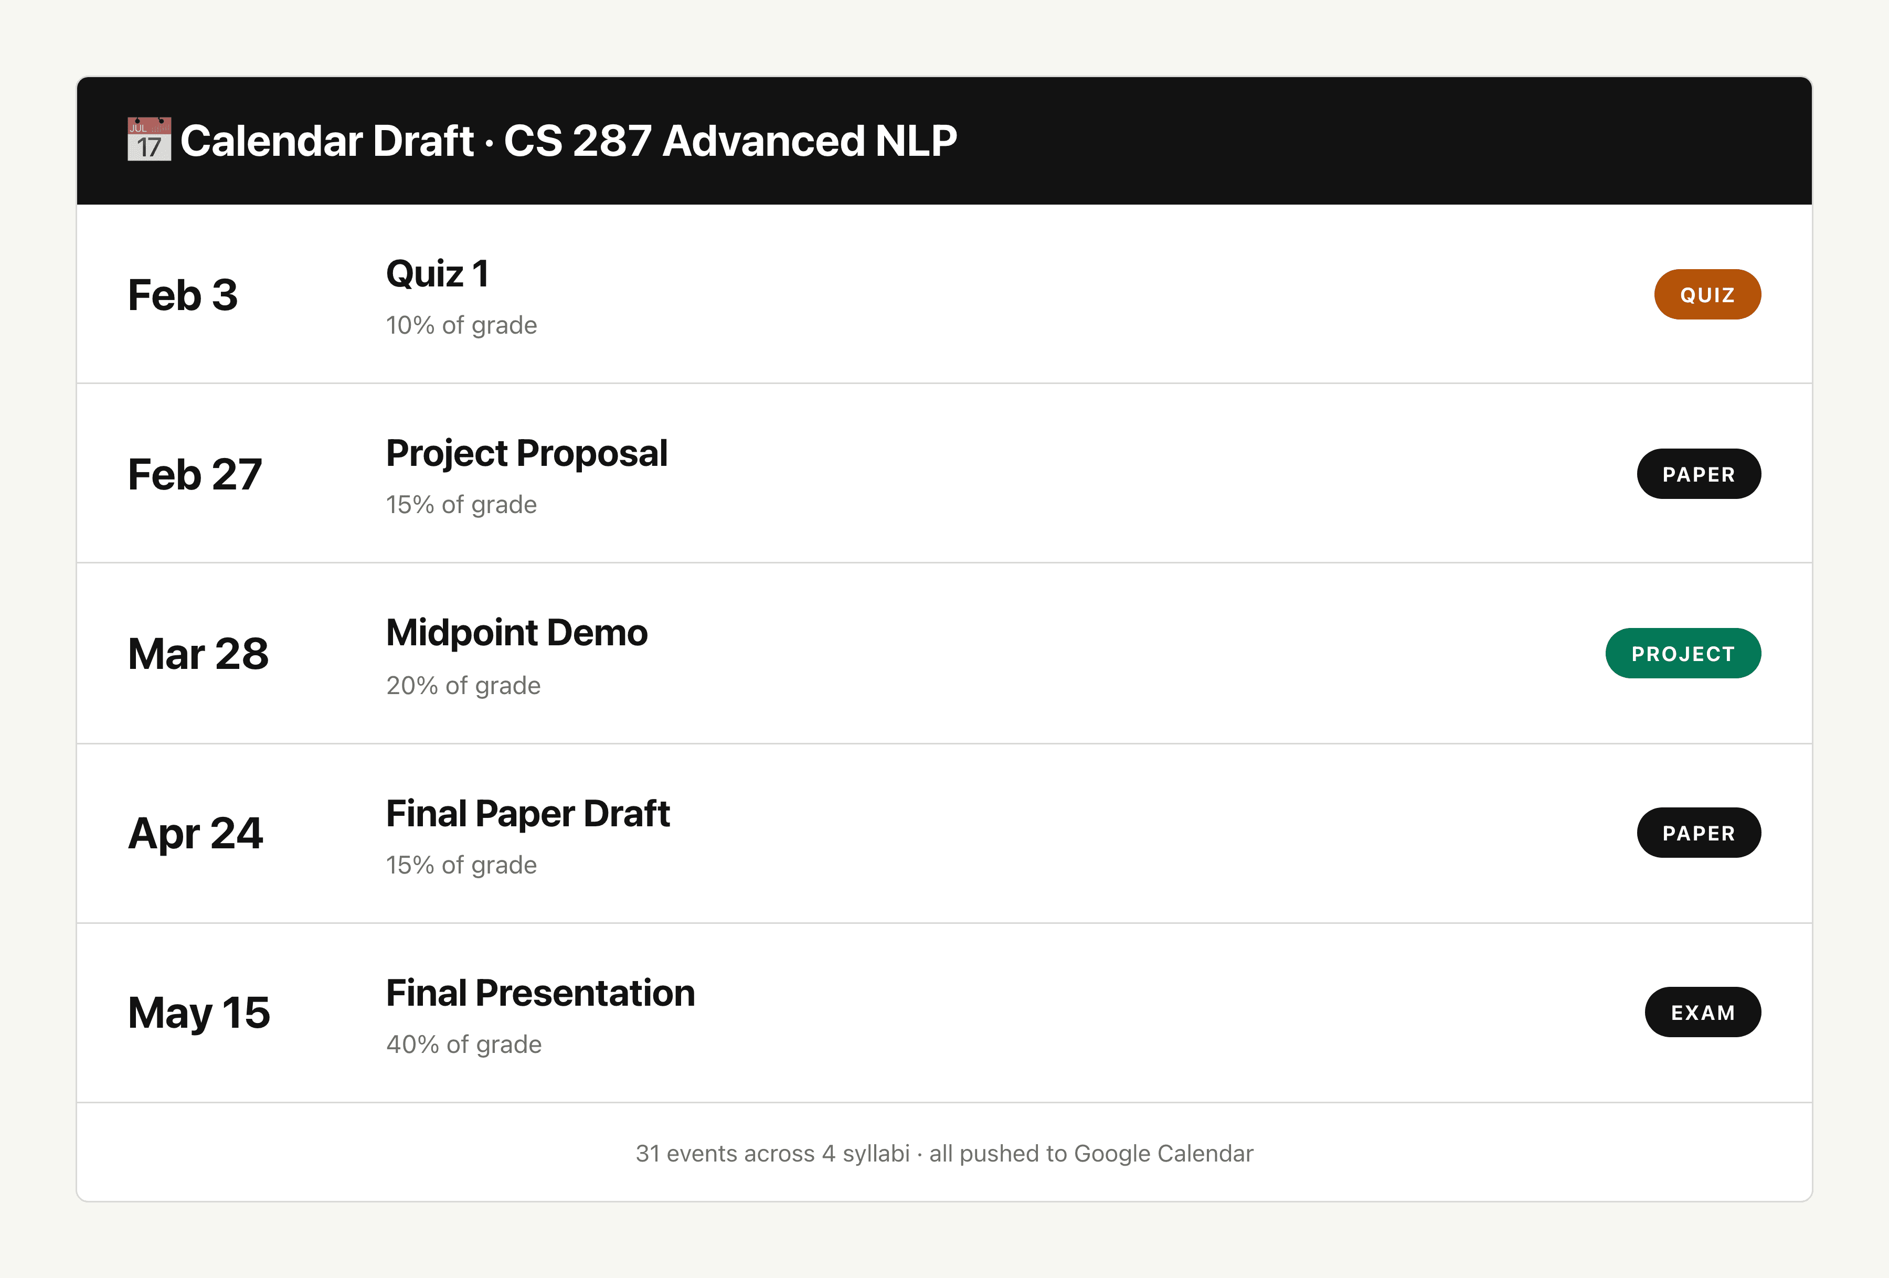Select the Apr 24 date
Screen dimensions: 1889x1278
196,834
